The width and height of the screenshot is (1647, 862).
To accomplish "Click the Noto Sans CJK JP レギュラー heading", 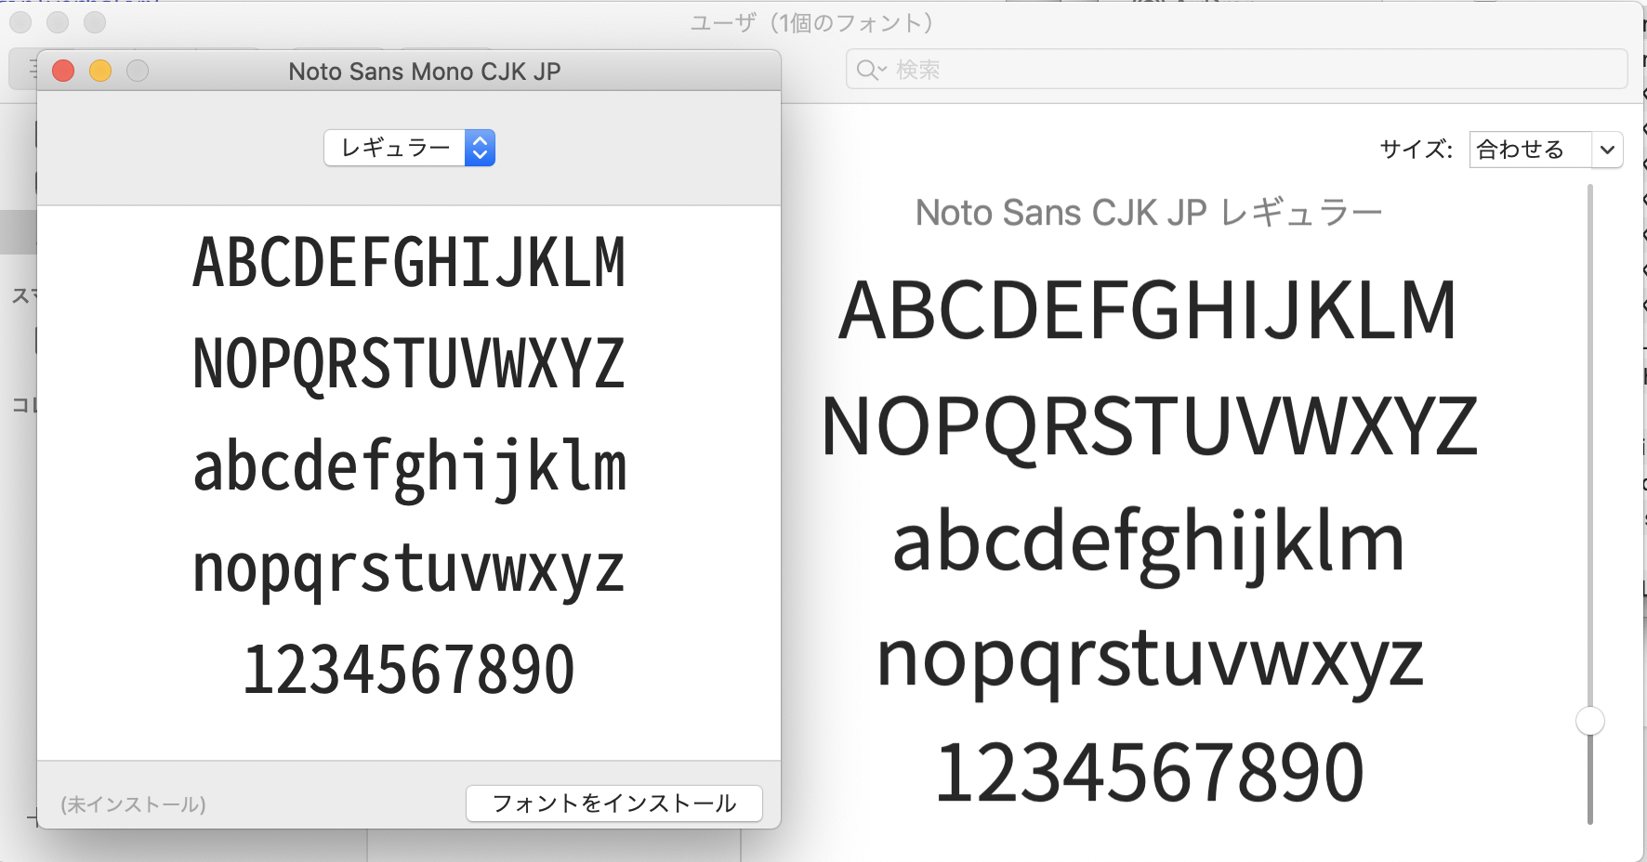I will point(1149,213).
